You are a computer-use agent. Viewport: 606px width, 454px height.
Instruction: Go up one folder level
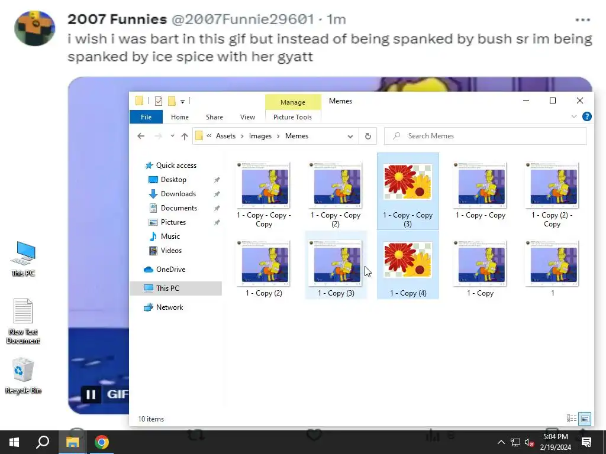pos(185,136)
